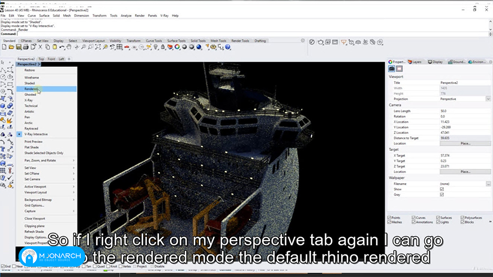Enable the End osnap checkbox
The image size is (493, 277).
(3, 266)
